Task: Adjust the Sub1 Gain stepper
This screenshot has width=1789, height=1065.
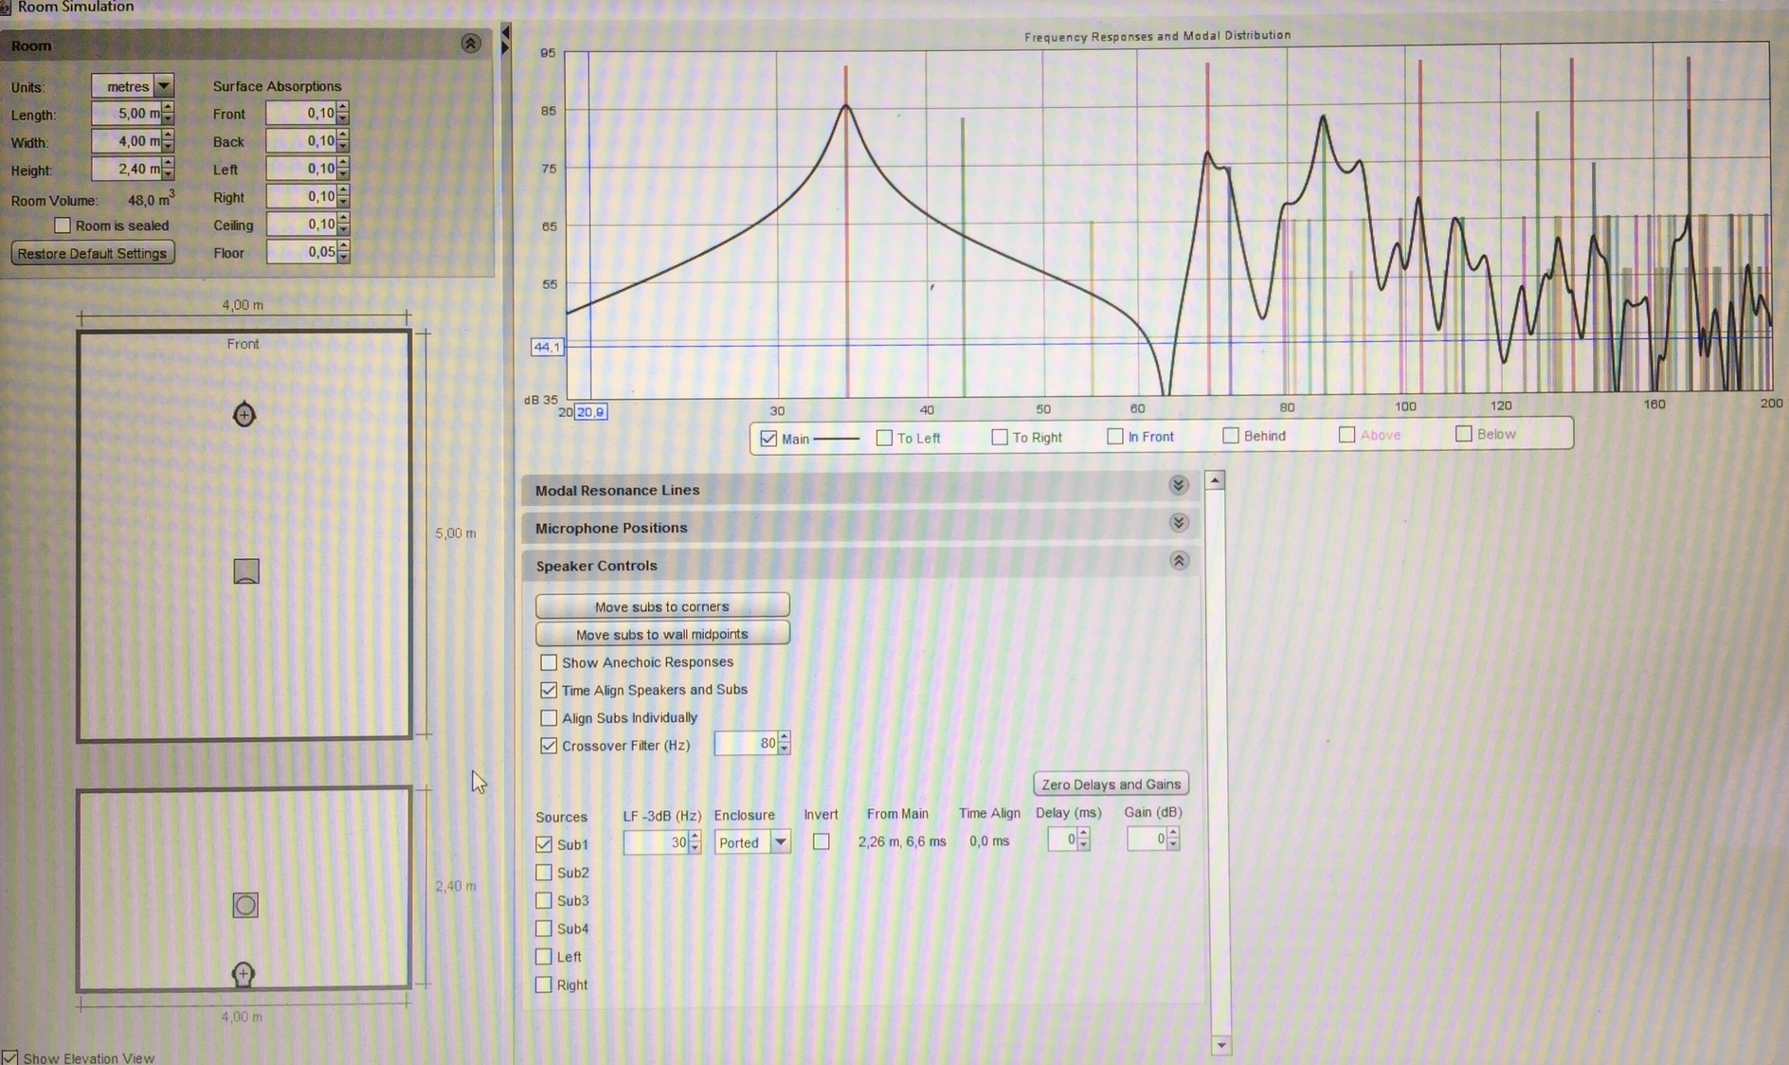Action: pyautogui.click(x=1173, y=839)
